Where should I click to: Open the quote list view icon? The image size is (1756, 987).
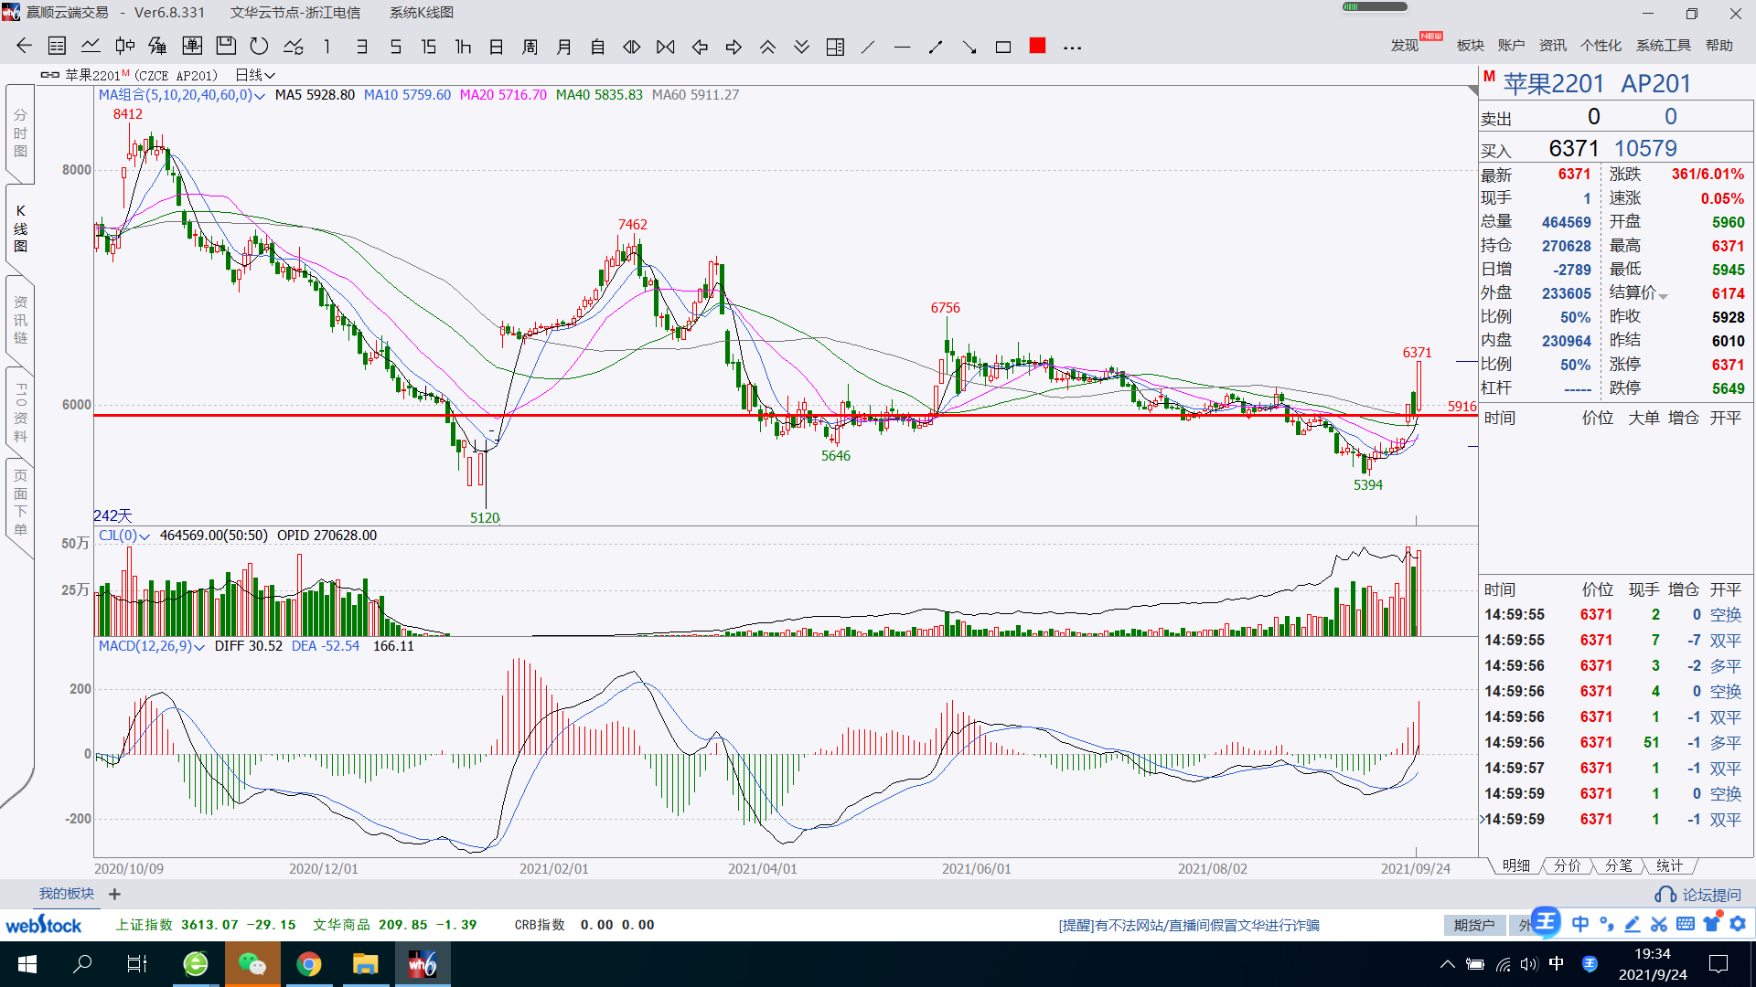coord(57,47)
